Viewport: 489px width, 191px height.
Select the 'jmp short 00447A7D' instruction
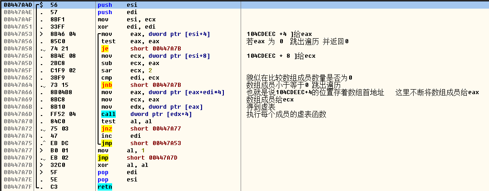click(x=137, y=157)
